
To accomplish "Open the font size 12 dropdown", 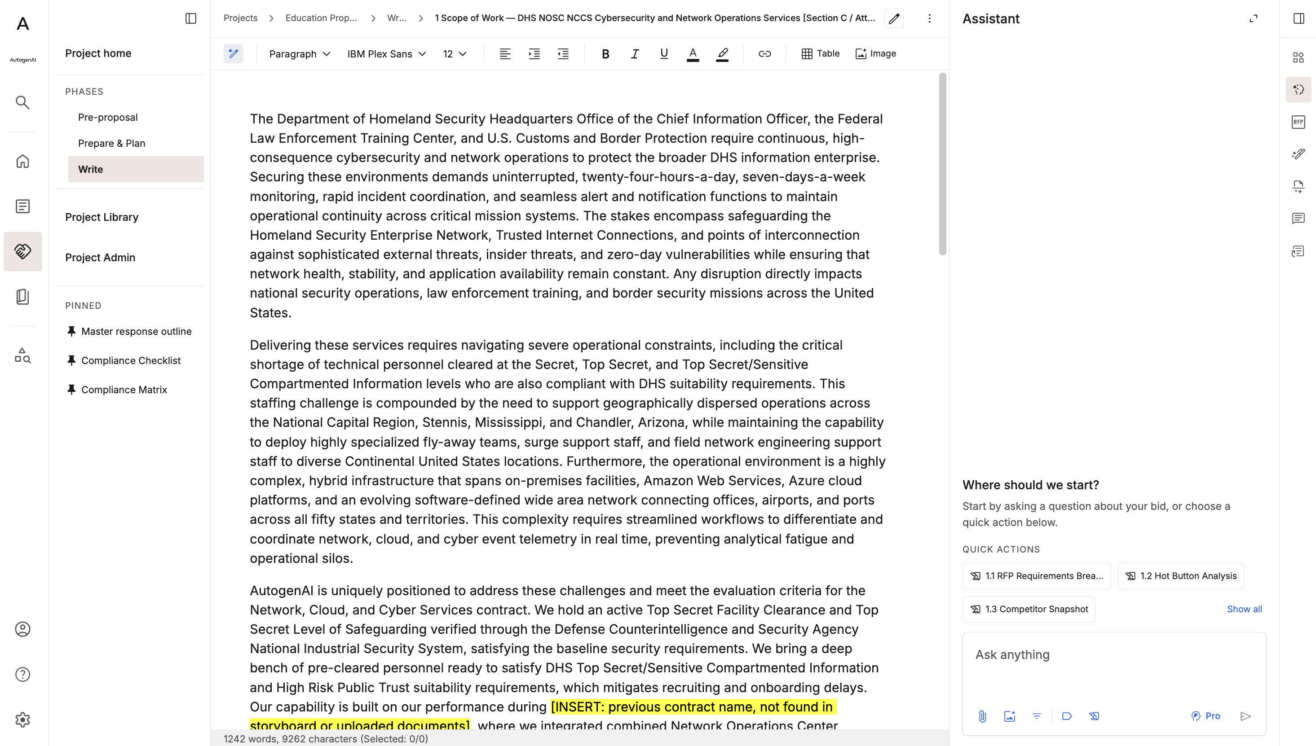I will tap(455, 54).
